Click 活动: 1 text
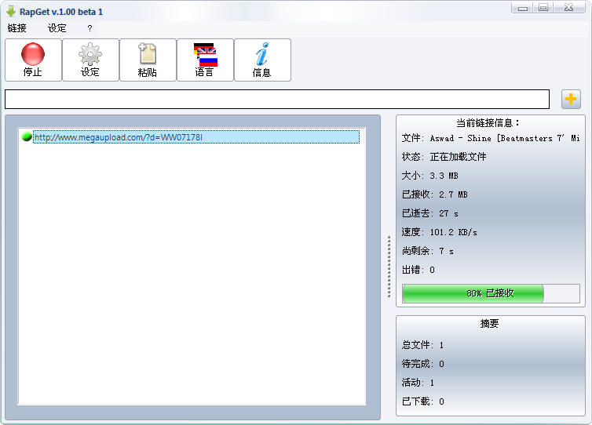This screenshot has height=425, width=592. point(418,383)
